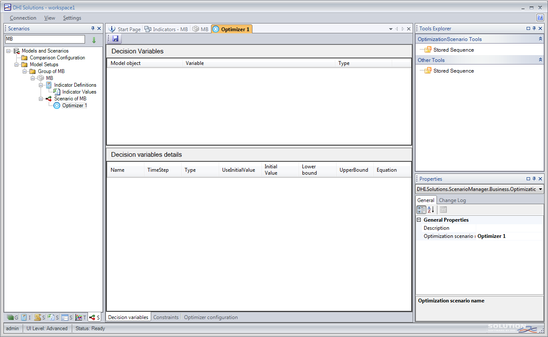The height and width of the screenshot is (337, 548).
Task: Click the Optimizer 1 circle icon in tree
Action: point(57,105)
